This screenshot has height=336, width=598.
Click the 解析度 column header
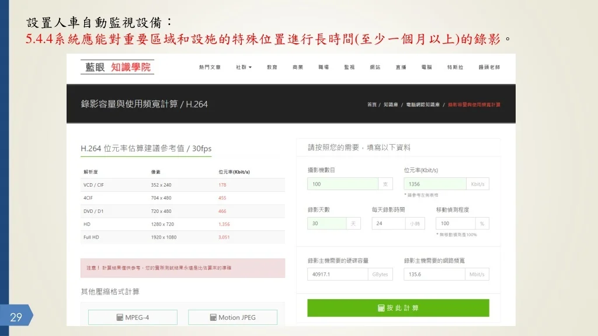click(91, 172)
